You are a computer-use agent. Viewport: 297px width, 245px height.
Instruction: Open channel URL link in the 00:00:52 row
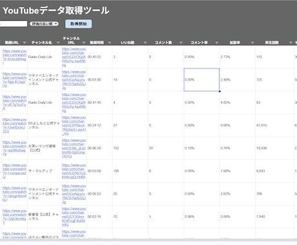pos(74,193)
